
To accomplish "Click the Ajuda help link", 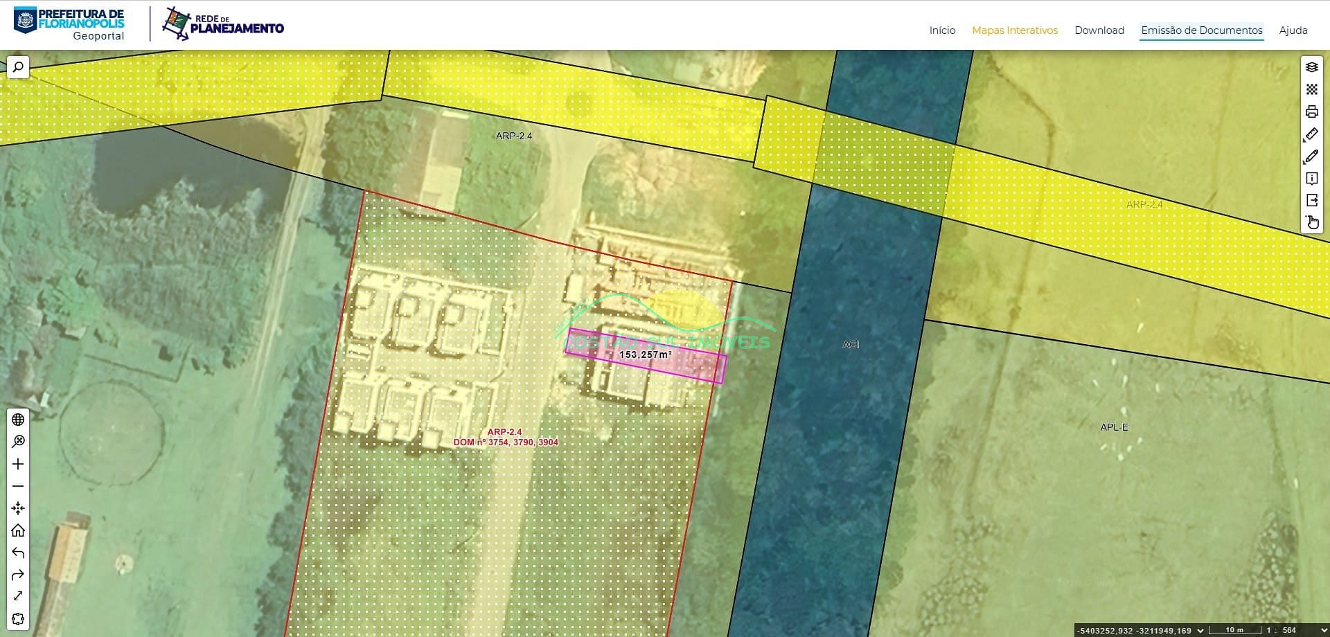I will pyautogui.click(x=1293, y=30).
